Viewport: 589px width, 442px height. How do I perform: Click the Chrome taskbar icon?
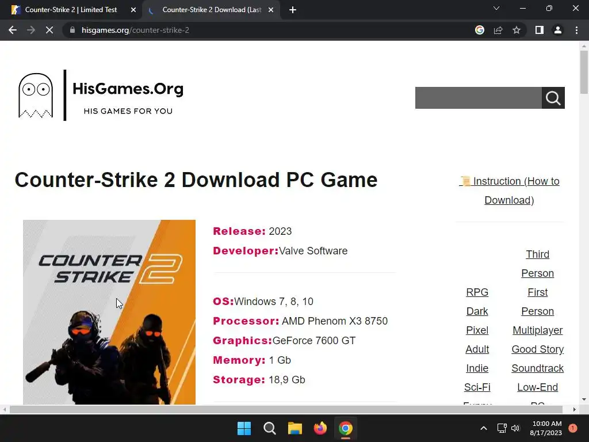point(346,428)
